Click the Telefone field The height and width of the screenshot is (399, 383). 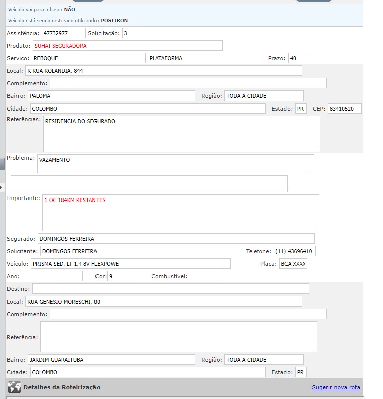(x=294, y=251)
